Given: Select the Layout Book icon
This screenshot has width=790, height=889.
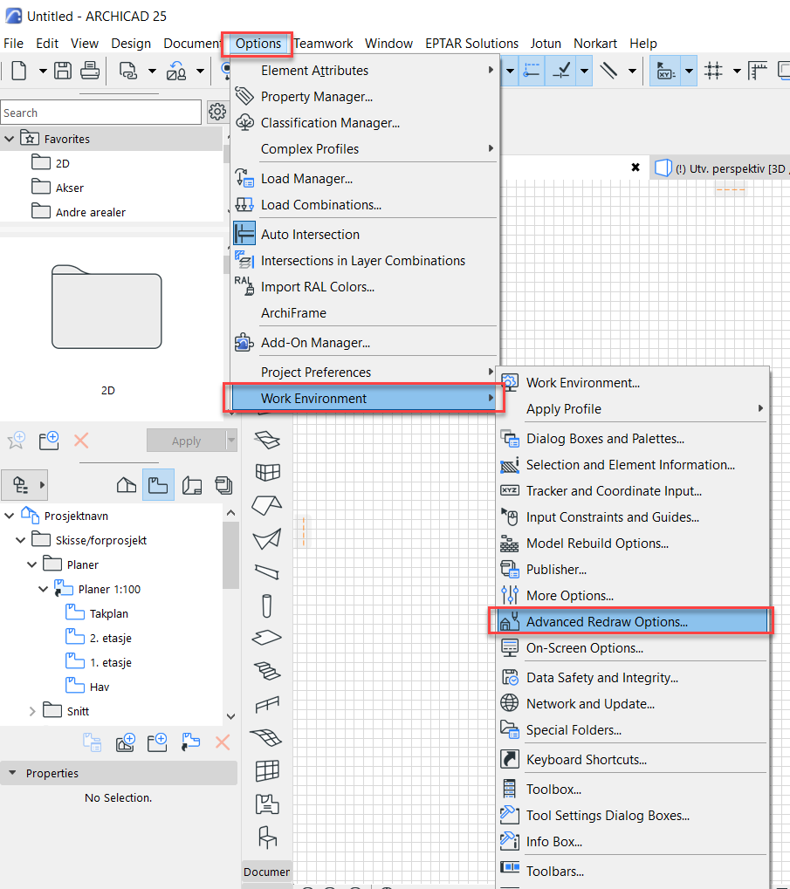Looking at the screenshot, I should click(x=192, y=485).
